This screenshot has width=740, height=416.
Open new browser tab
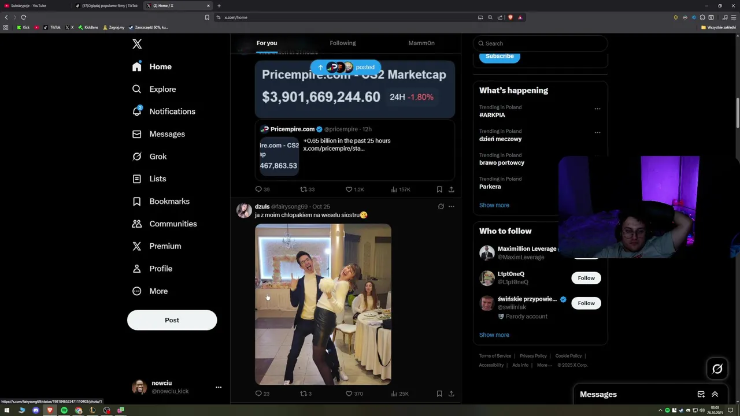[219, 6]
